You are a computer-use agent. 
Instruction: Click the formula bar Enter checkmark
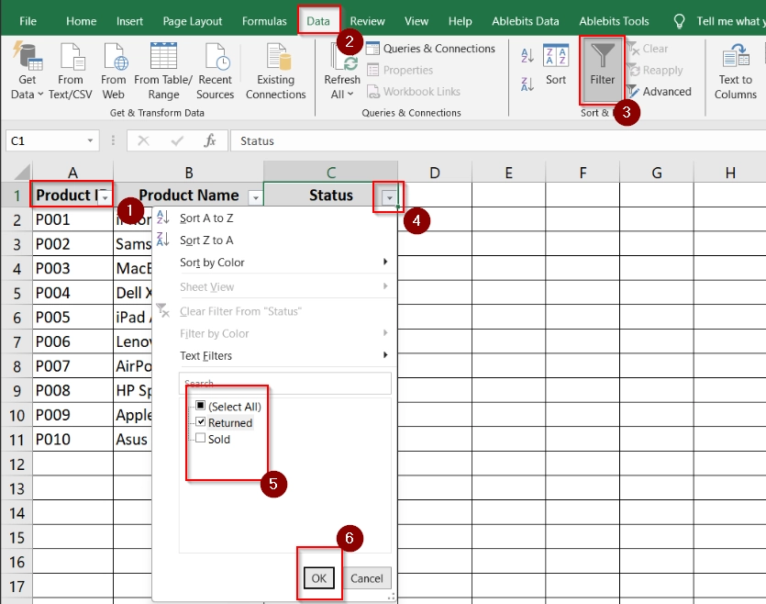[177, 140]
